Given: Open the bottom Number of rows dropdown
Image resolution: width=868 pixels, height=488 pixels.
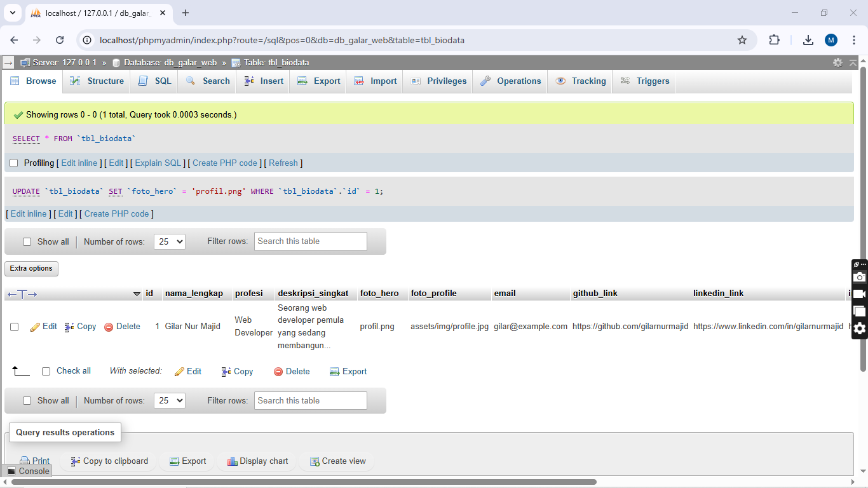Looking at the screenshot, I should [169, 401].
